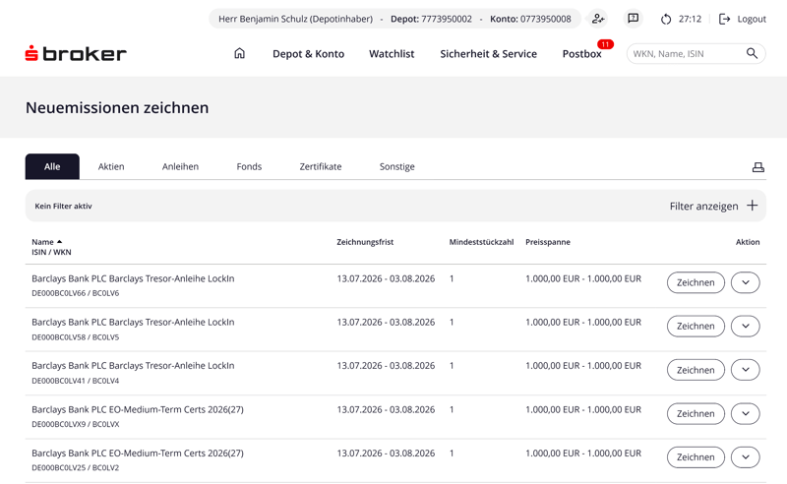Click the ISIN / WKN subheader
Screen dimensions: 787x484
pyautogui.click(x=51, y=252)
